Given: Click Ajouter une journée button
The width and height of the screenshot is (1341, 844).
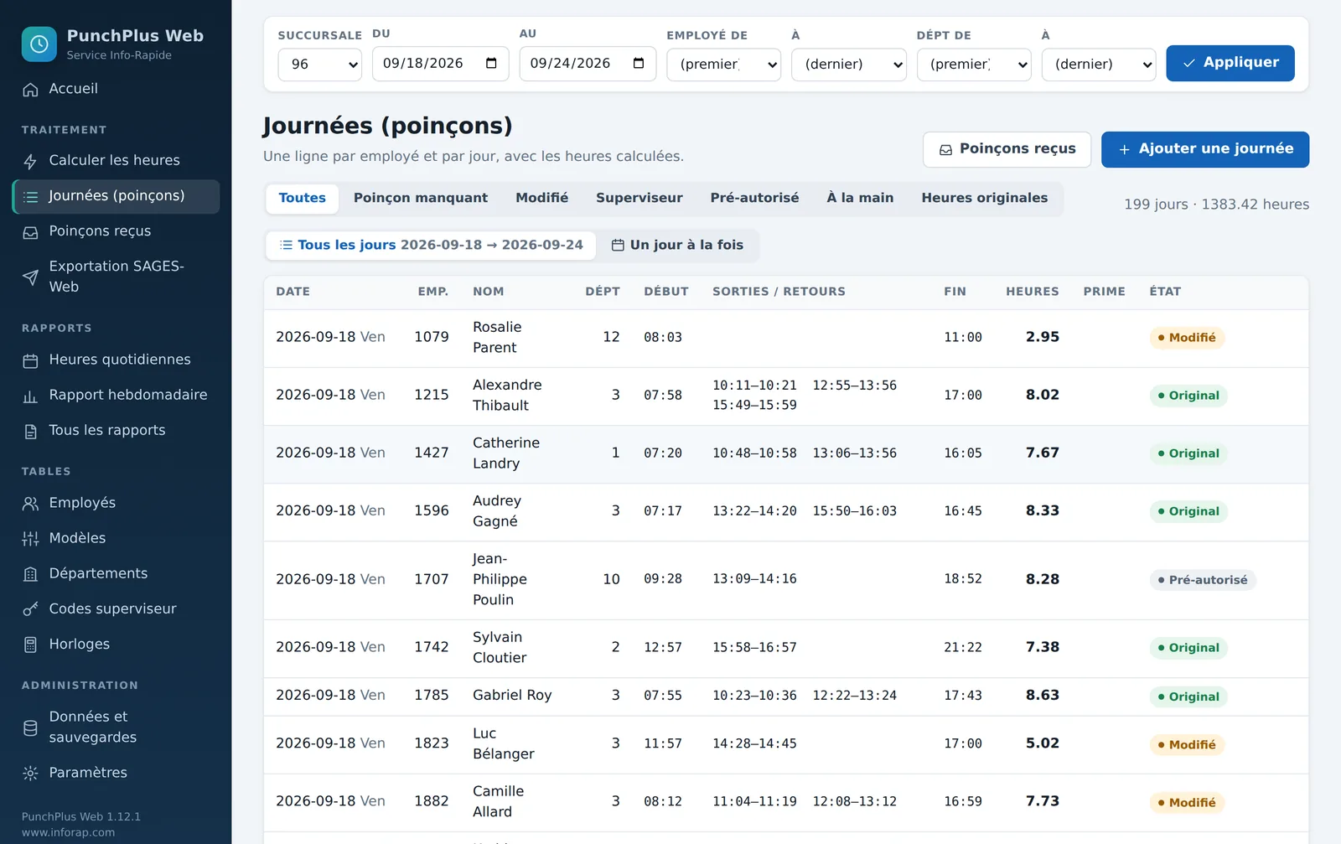Looking at the screenshot, I should tap(1204, 149).
